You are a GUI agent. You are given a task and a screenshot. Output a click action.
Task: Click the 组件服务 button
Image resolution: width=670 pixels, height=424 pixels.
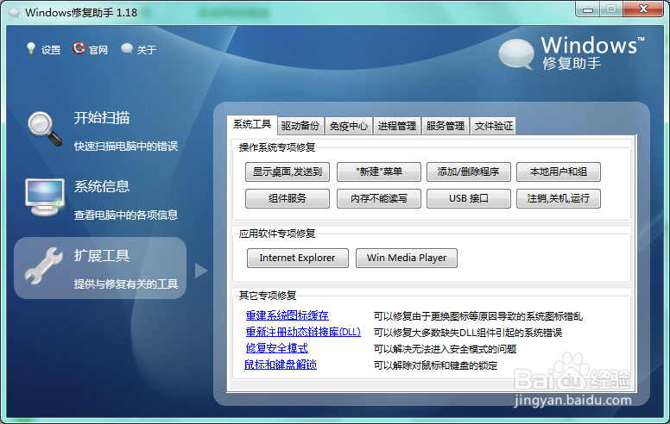288,198
